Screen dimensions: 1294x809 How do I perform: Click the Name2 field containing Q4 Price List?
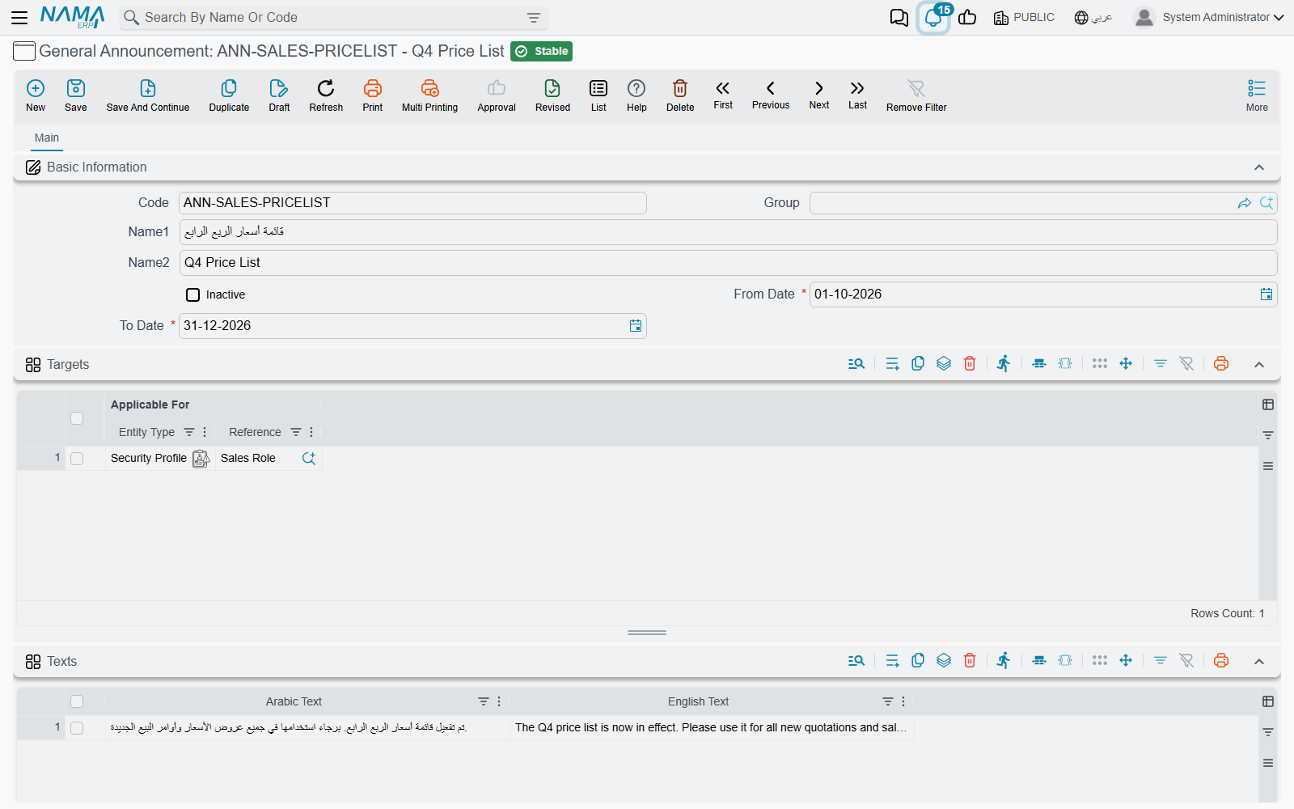tap(728, 263)
